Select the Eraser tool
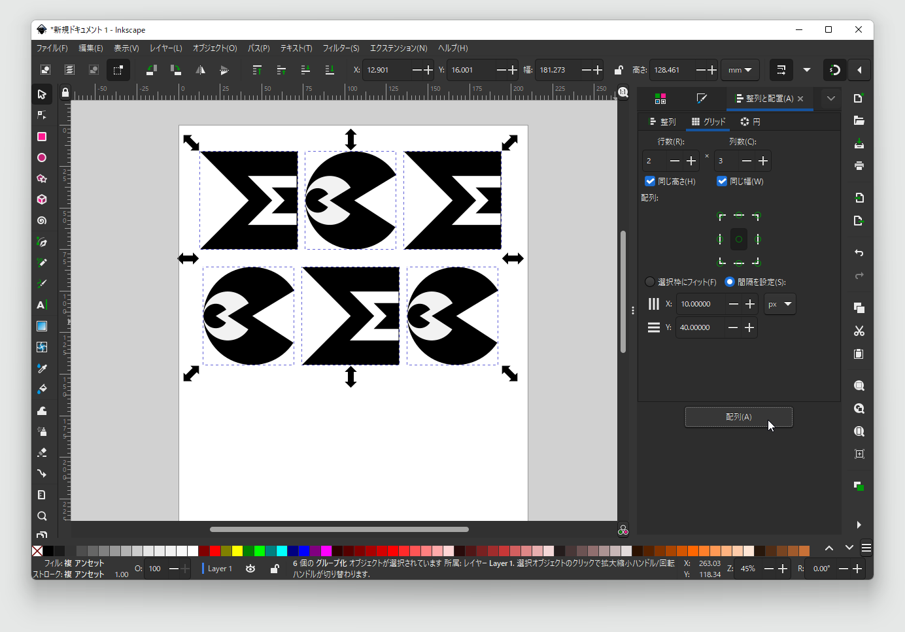Screen dimensions: 905x632 42,452
